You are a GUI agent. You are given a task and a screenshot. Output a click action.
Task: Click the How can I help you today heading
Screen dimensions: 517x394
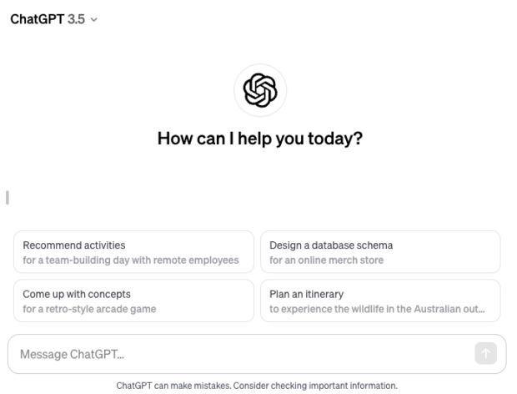pos(259,139)
